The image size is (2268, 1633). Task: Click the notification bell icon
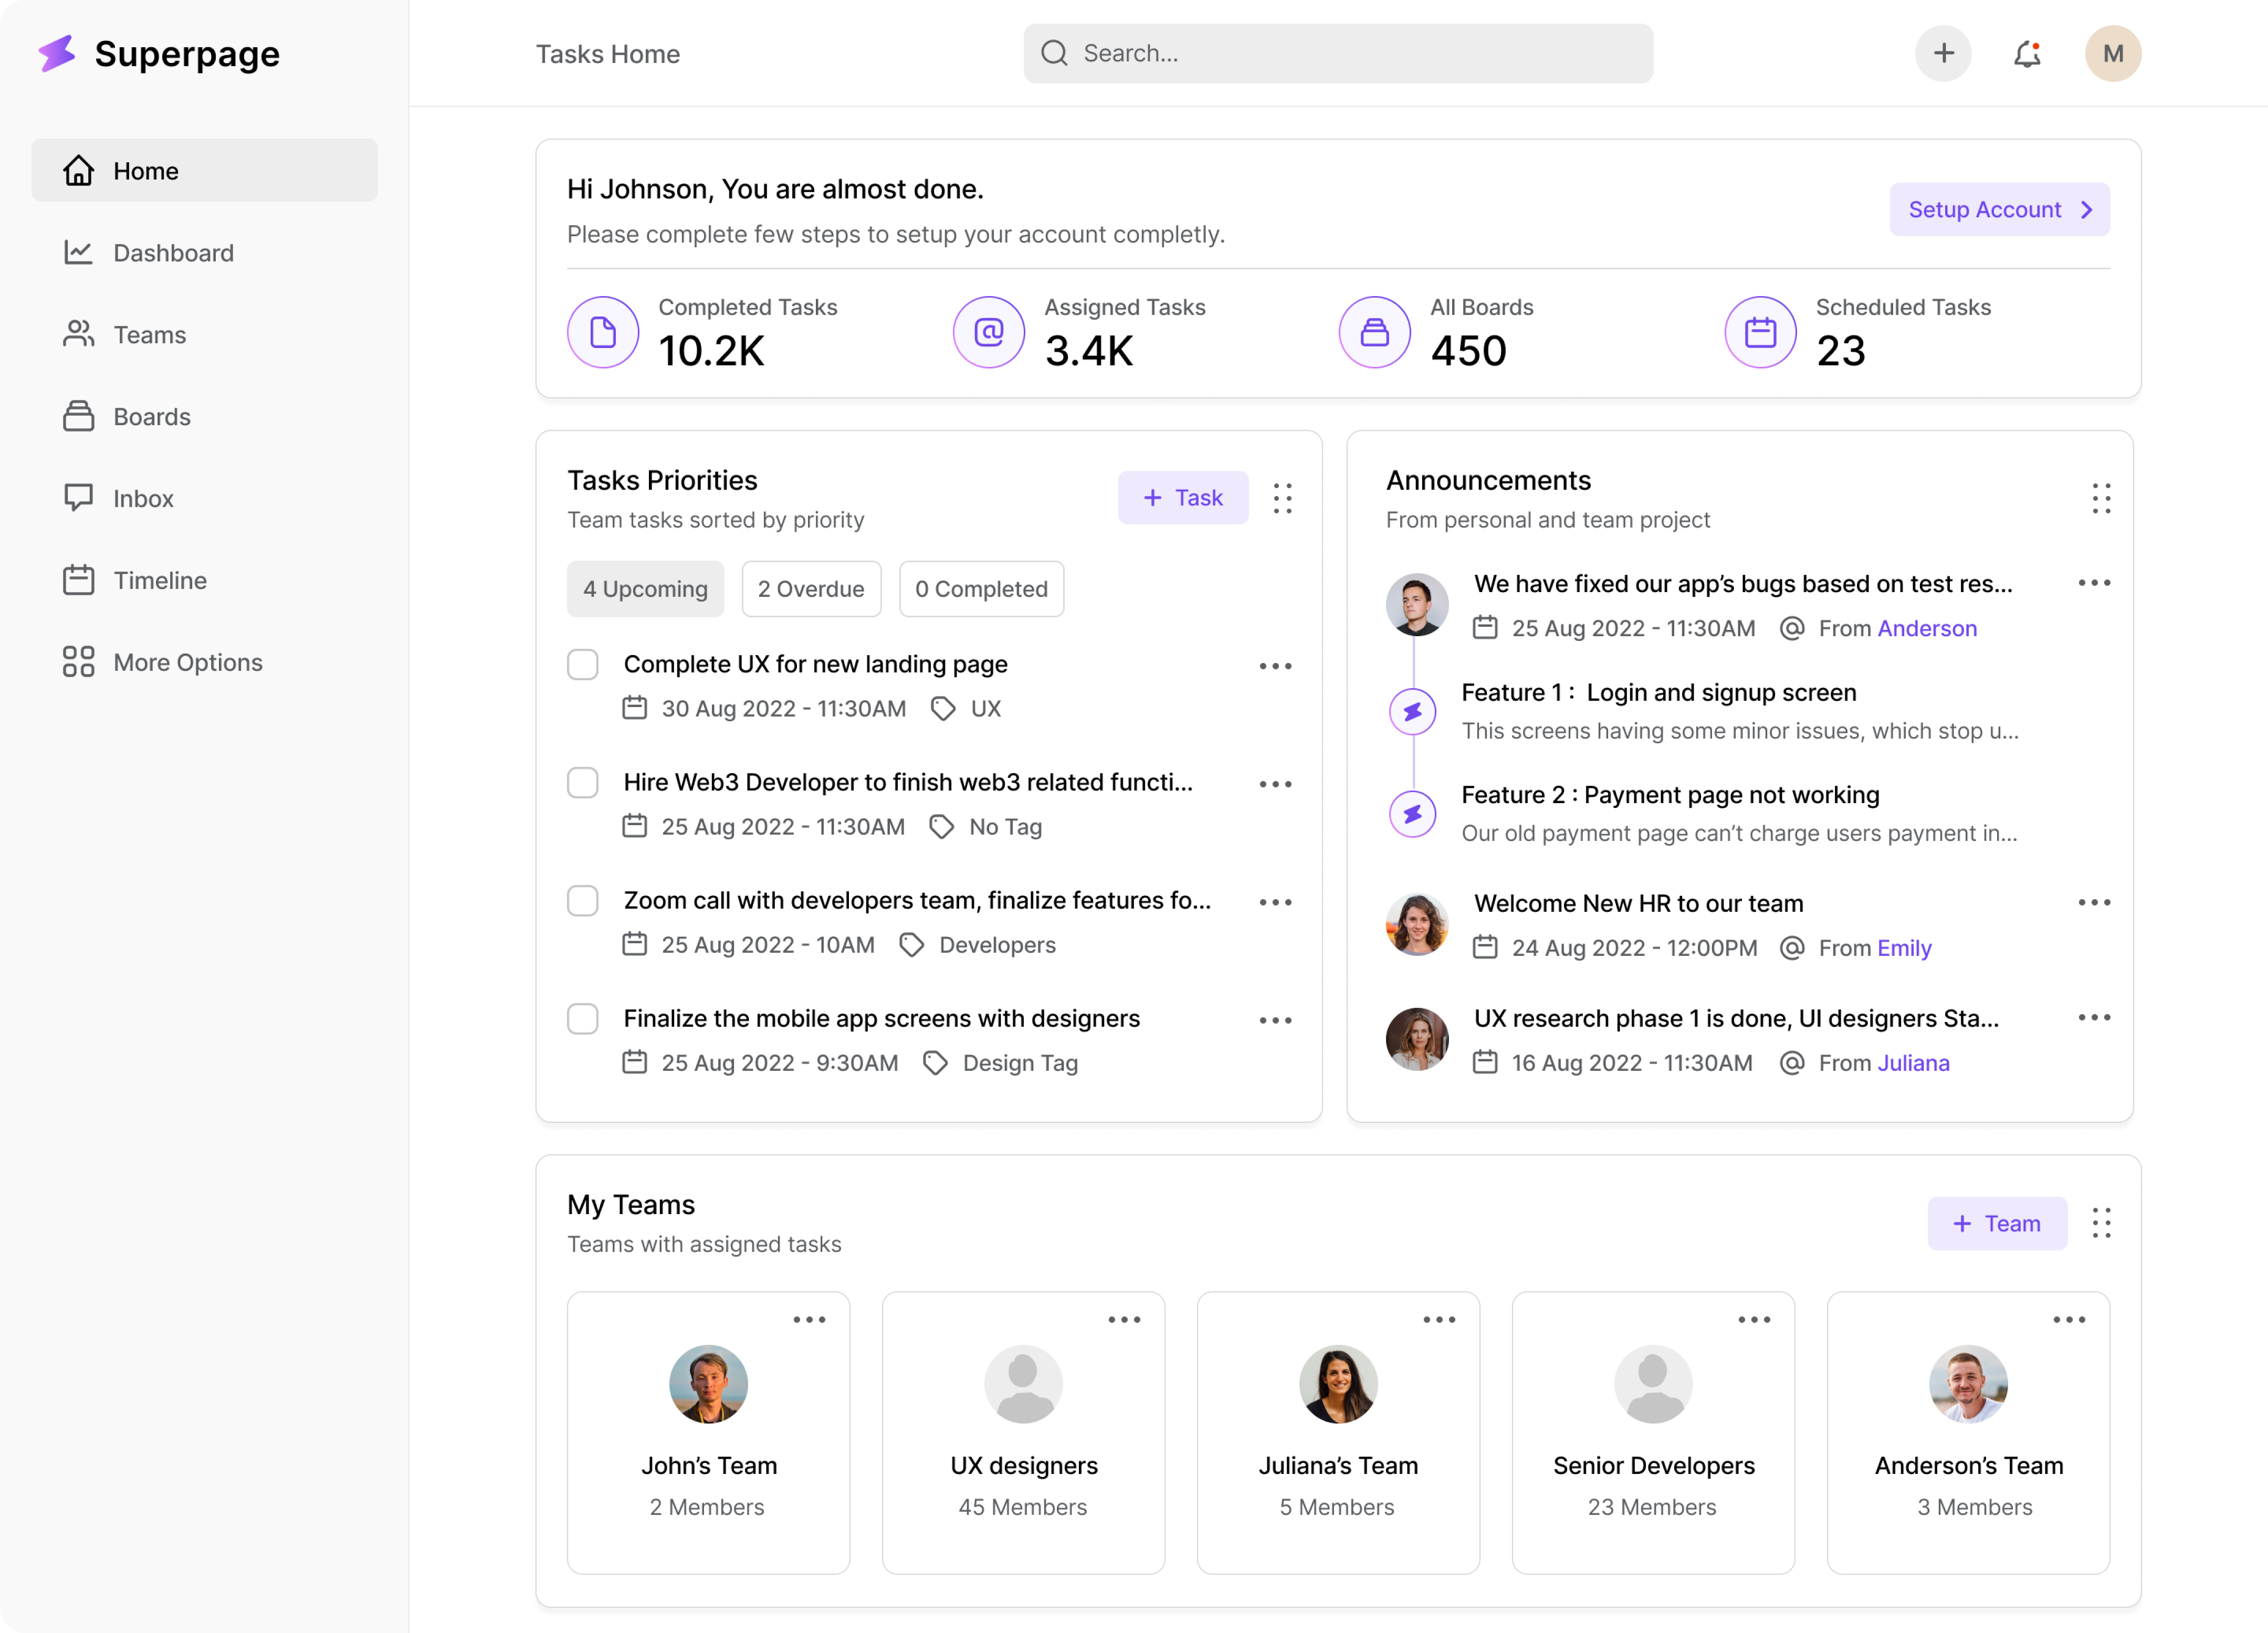(x=2026, y=54)
